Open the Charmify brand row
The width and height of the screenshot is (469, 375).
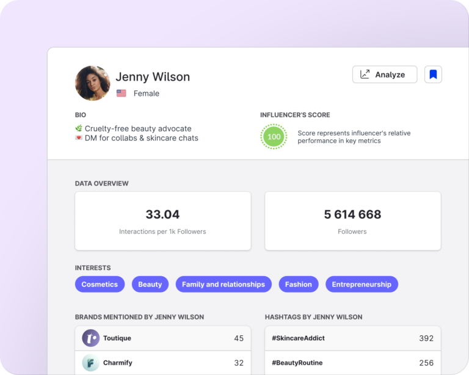click(163, 363)
